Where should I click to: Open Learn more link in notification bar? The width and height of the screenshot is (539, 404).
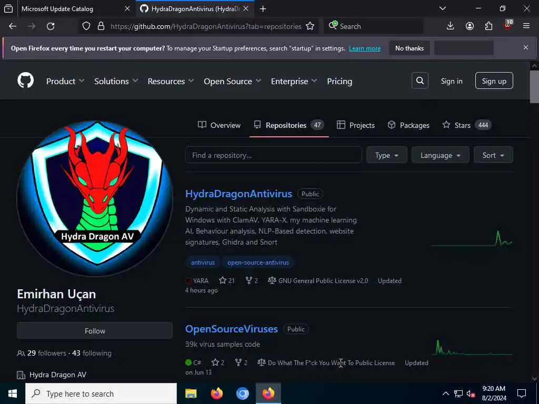[x=365, y=48]
